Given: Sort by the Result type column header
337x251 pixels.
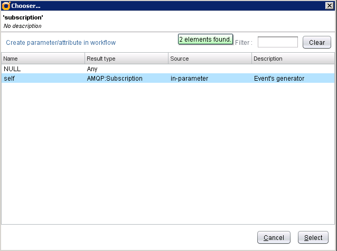Looking at the screenshot, I should click(126, 59).
